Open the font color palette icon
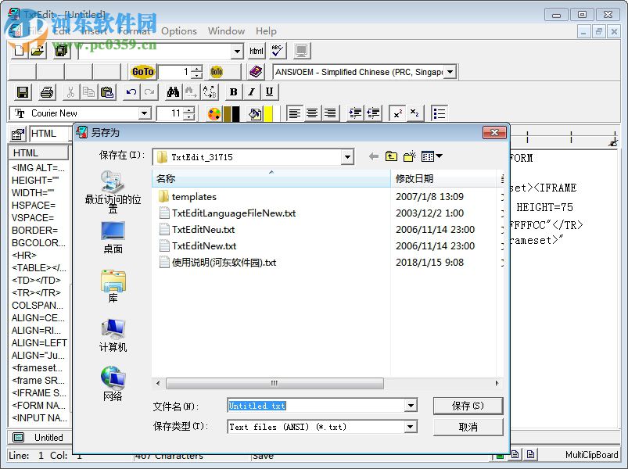 214,113
